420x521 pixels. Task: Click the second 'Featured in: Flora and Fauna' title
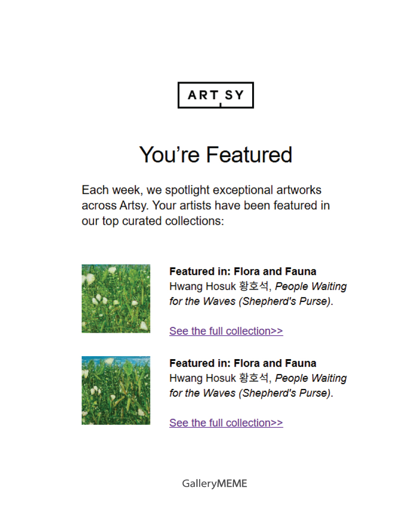(x=243, y=363)
